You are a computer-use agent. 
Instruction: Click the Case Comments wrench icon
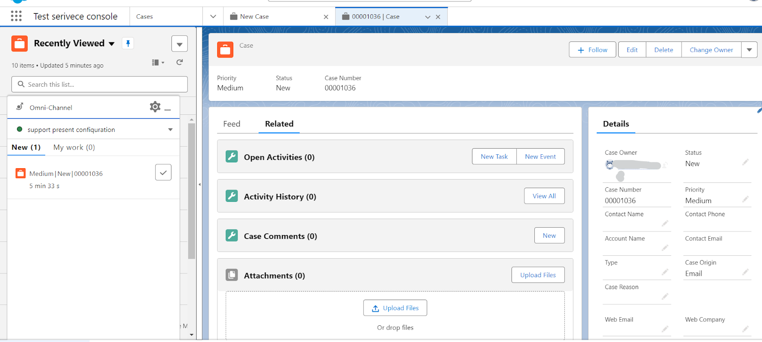pos(231,235)
